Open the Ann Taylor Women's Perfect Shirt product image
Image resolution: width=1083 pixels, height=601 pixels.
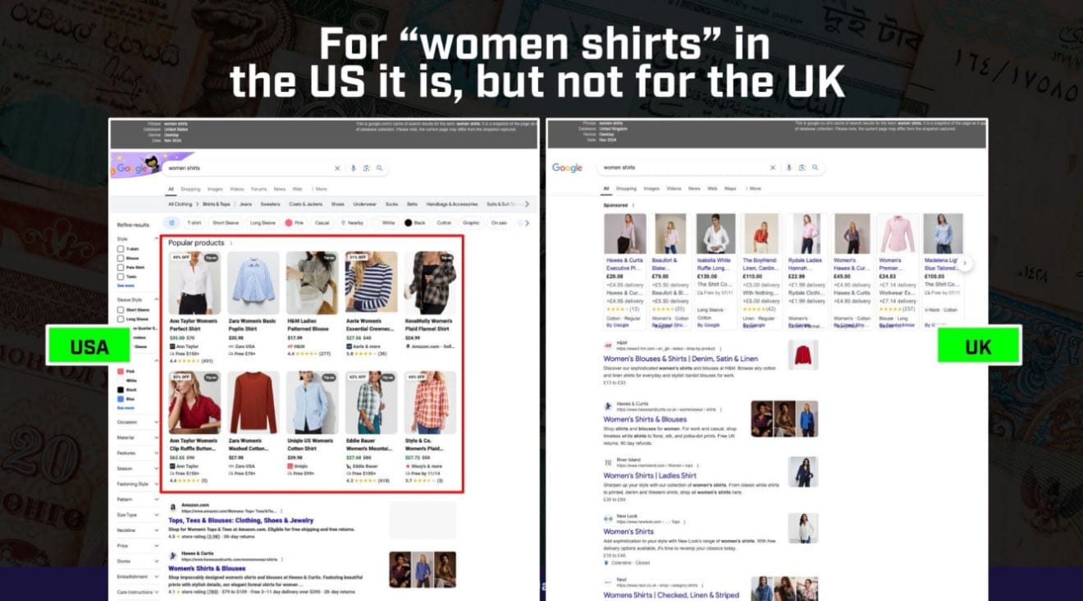coord(194,282)
